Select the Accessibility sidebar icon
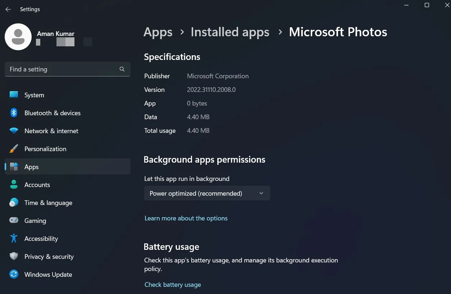Screen dimensions: 451x294 click(13, 238)
